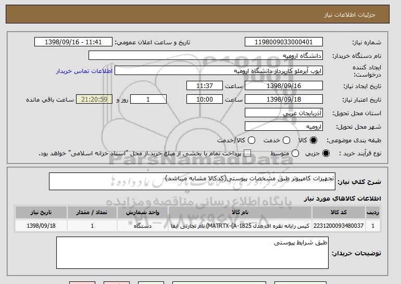The width and height of the screenshot is (401, 284).
Task: Click the اطلاعات کالاهای مورد نیاز heading
Action: click(342, 199)
